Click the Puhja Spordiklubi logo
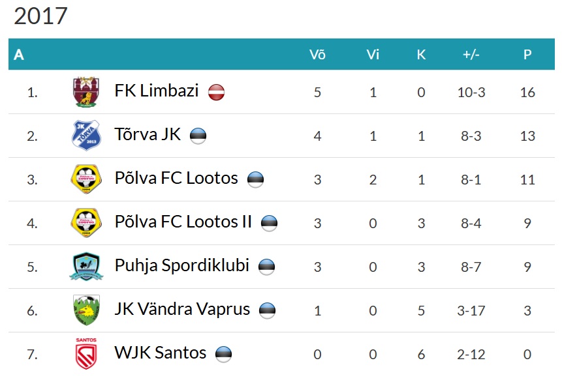 (86, 267)
